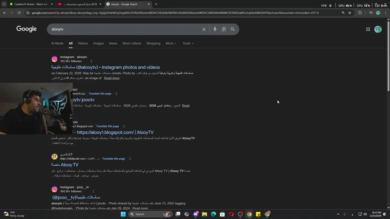Bookmark this page with the star

[x=350, y=13]
